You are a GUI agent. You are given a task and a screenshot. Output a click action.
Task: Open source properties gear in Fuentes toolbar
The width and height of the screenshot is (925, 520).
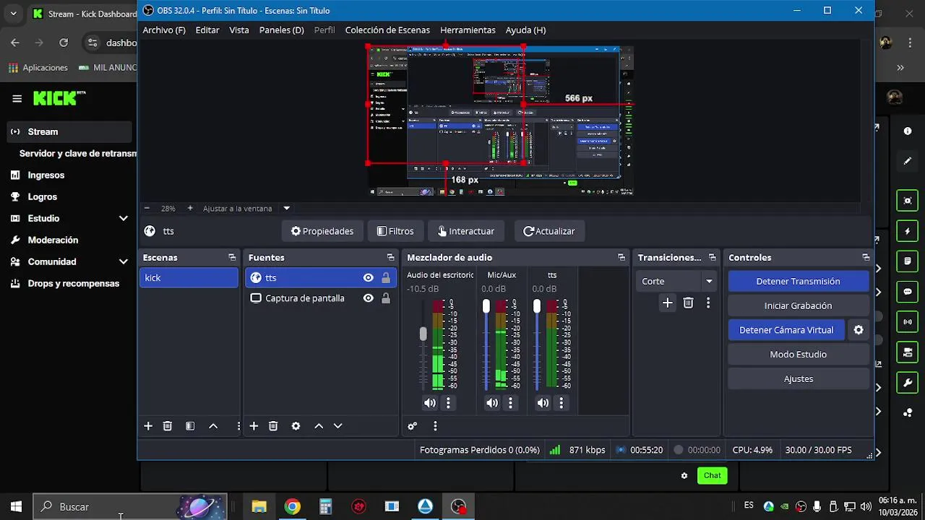(x=296, y=426)
